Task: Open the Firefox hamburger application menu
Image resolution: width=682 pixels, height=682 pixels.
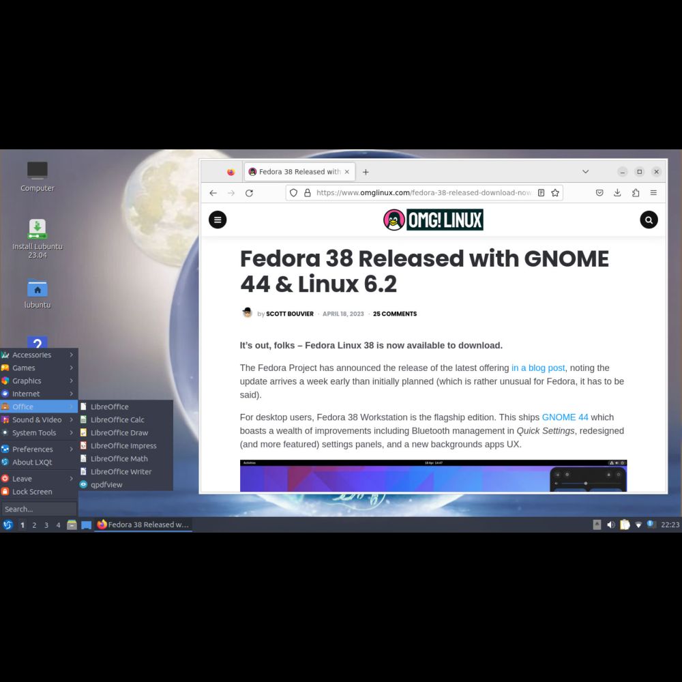Action: [x=653, y=193]
